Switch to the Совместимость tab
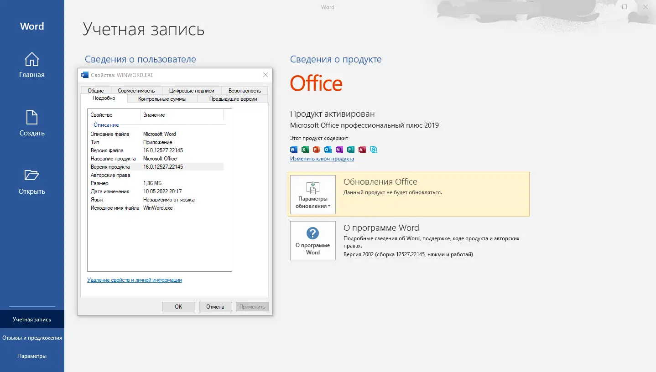The image size is (656, 372). coord(135,90)
